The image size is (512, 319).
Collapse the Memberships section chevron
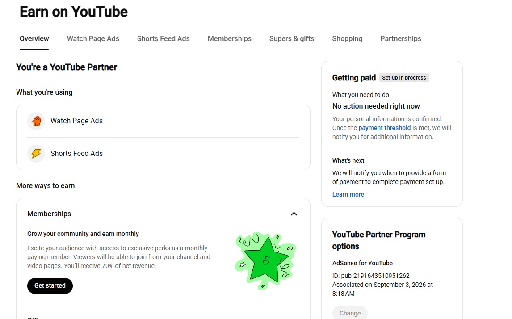294,214
